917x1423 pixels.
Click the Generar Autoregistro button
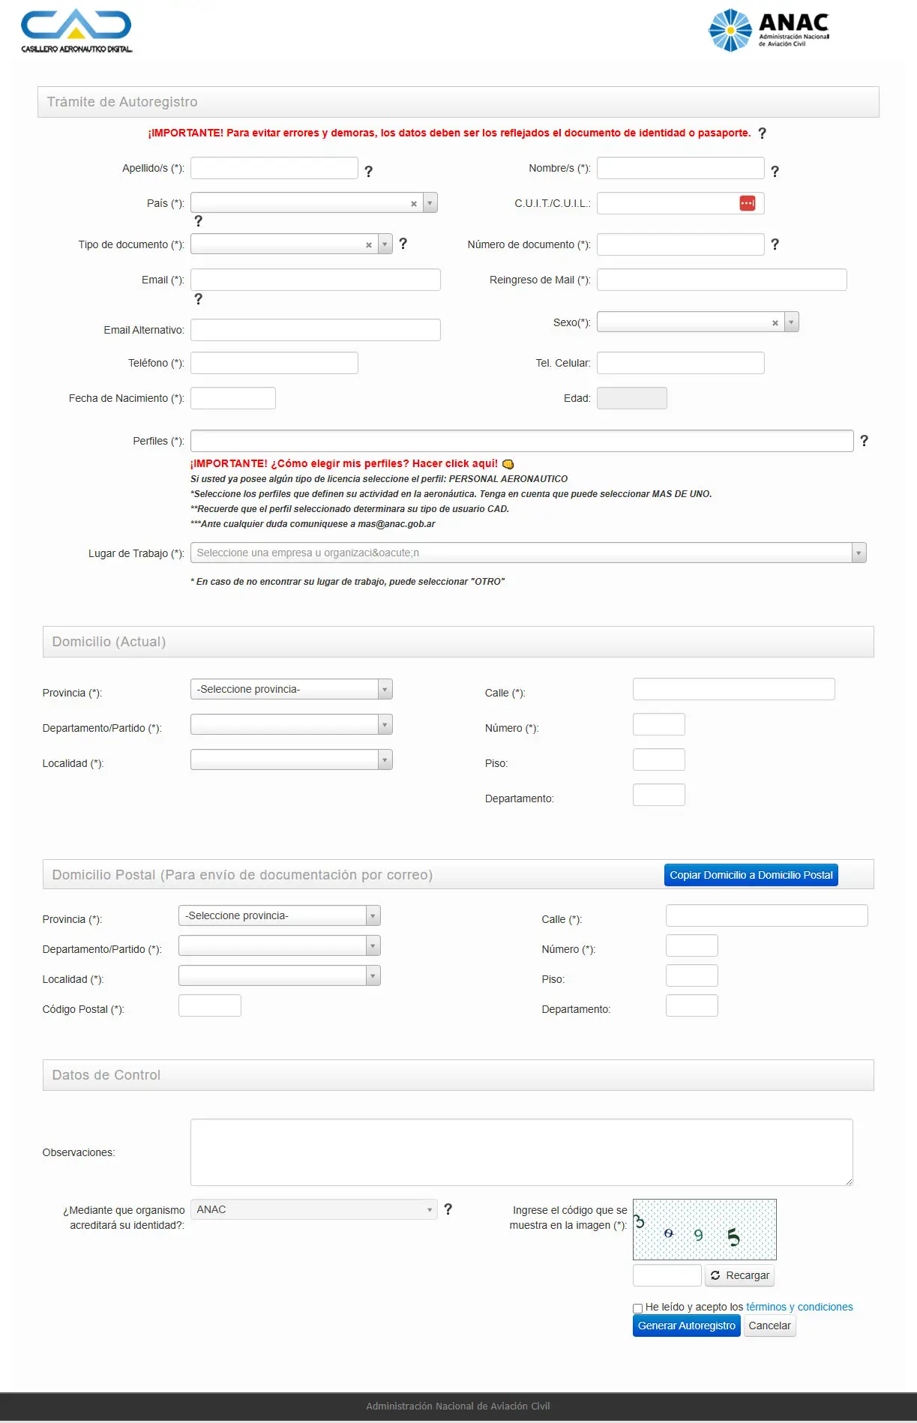pos(687,1326)
